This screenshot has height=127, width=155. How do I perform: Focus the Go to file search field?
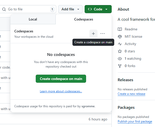(28, 9)
